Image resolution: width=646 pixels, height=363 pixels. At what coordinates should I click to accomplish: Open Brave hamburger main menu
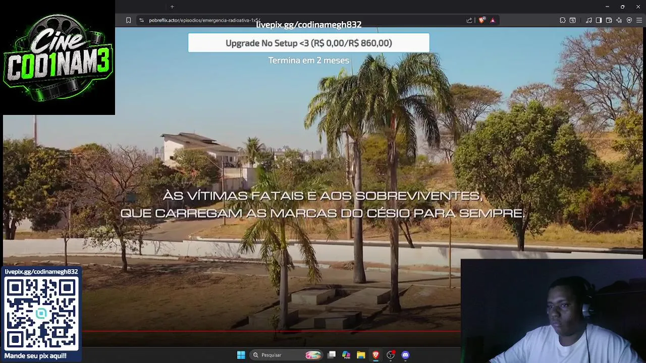(639, 20)
